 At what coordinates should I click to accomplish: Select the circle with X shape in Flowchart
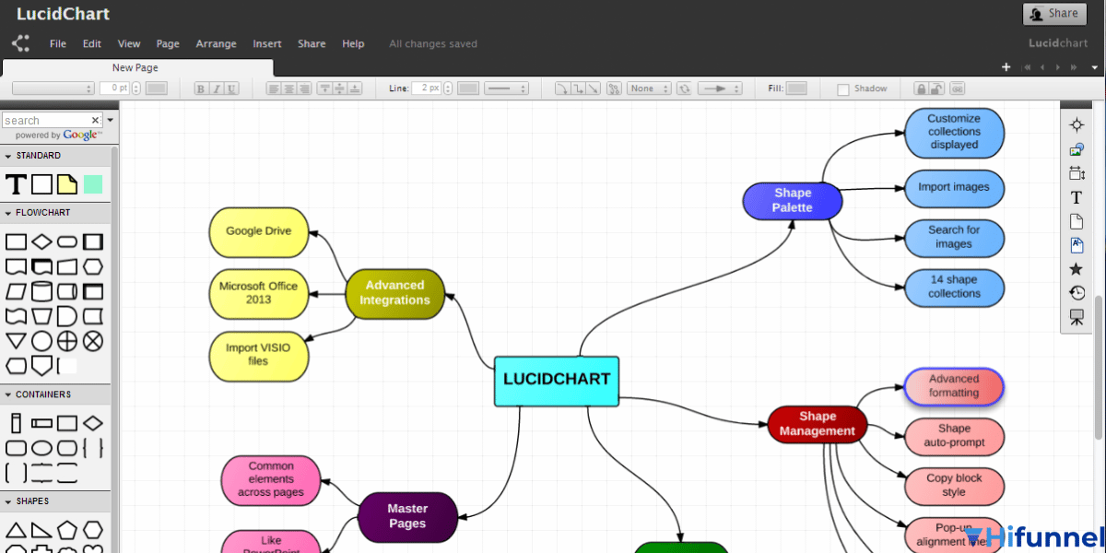93,341
